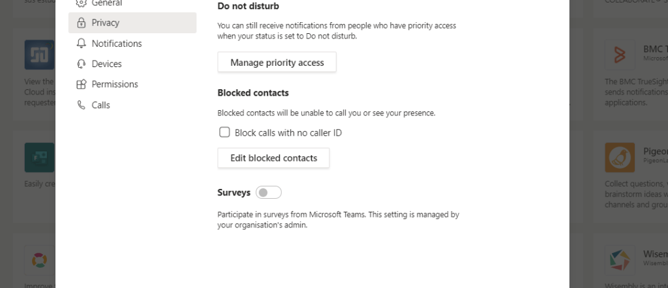Select the Privacy settings tab

click(x=106, y=23)
